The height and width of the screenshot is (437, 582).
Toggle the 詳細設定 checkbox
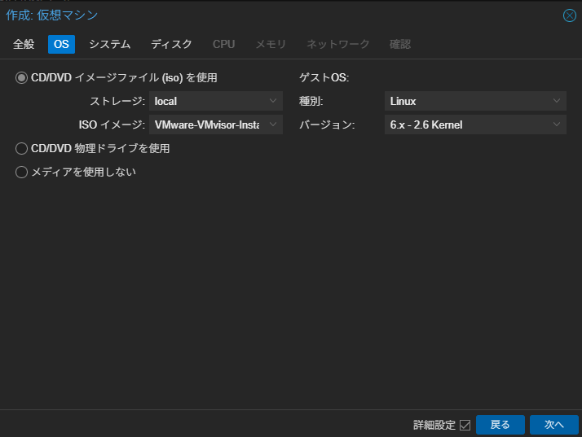pos(465,425)
